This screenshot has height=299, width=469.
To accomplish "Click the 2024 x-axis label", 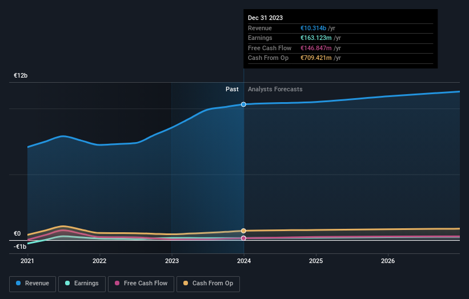I will point(244,261).
